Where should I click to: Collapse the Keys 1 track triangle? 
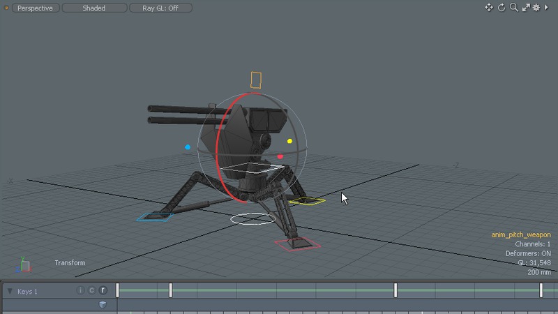pyautogui.click(x=10, y=291)
